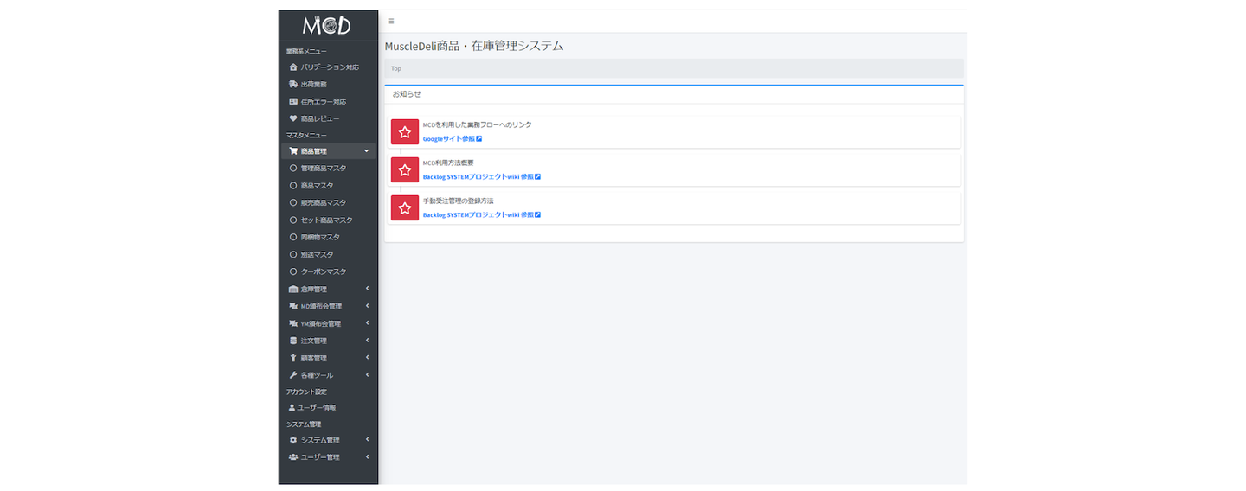
Task: Open 同梱物マスタ submenu item
Action: click(x=329, y=238)
